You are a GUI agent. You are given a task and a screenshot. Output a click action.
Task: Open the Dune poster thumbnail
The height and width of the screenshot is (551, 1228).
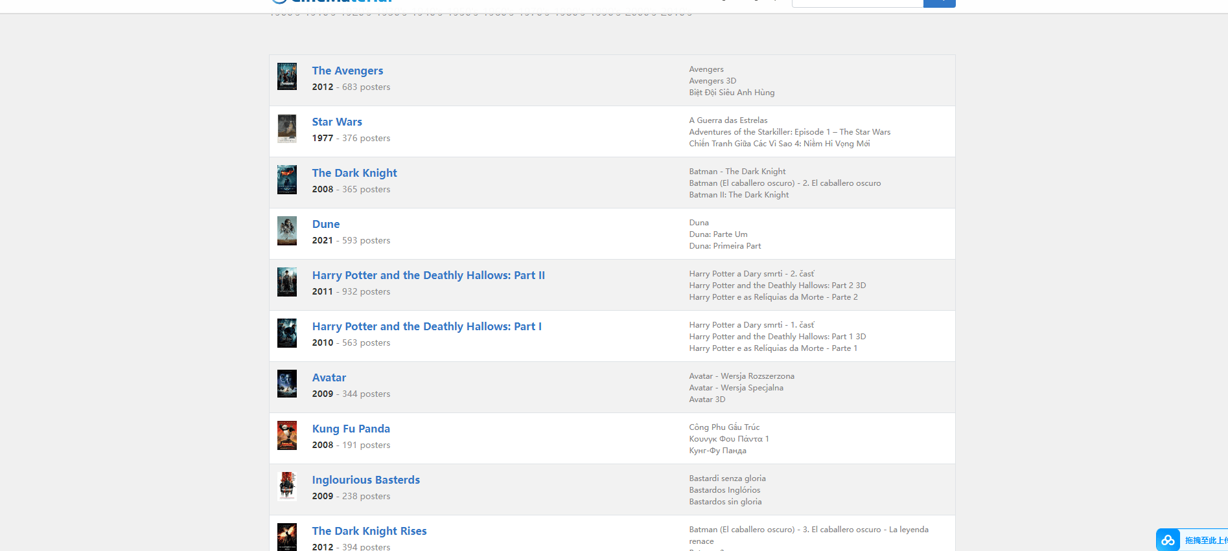(287, 231)
